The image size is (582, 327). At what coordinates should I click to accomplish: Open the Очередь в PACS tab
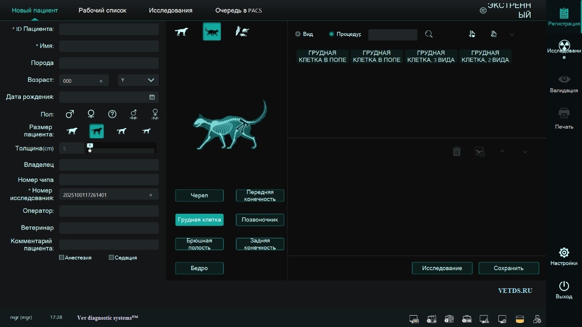(x=238, y=10)
